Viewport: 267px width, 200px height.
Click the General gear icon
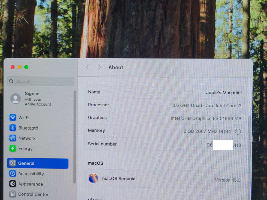[13, 163]
